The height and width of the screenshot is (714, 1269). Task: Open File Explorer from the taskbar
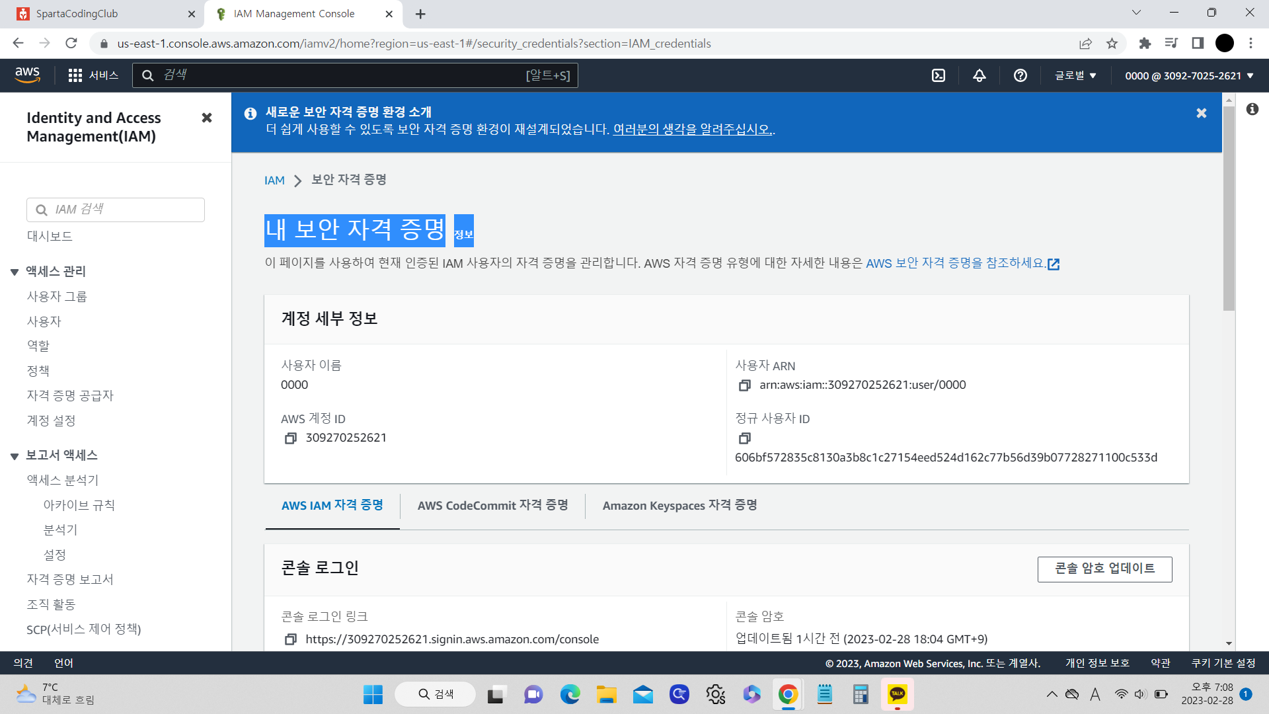[606, 694]
